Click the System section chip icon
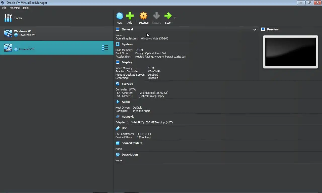This screenshot has height=193, width=322. [117, 44]
